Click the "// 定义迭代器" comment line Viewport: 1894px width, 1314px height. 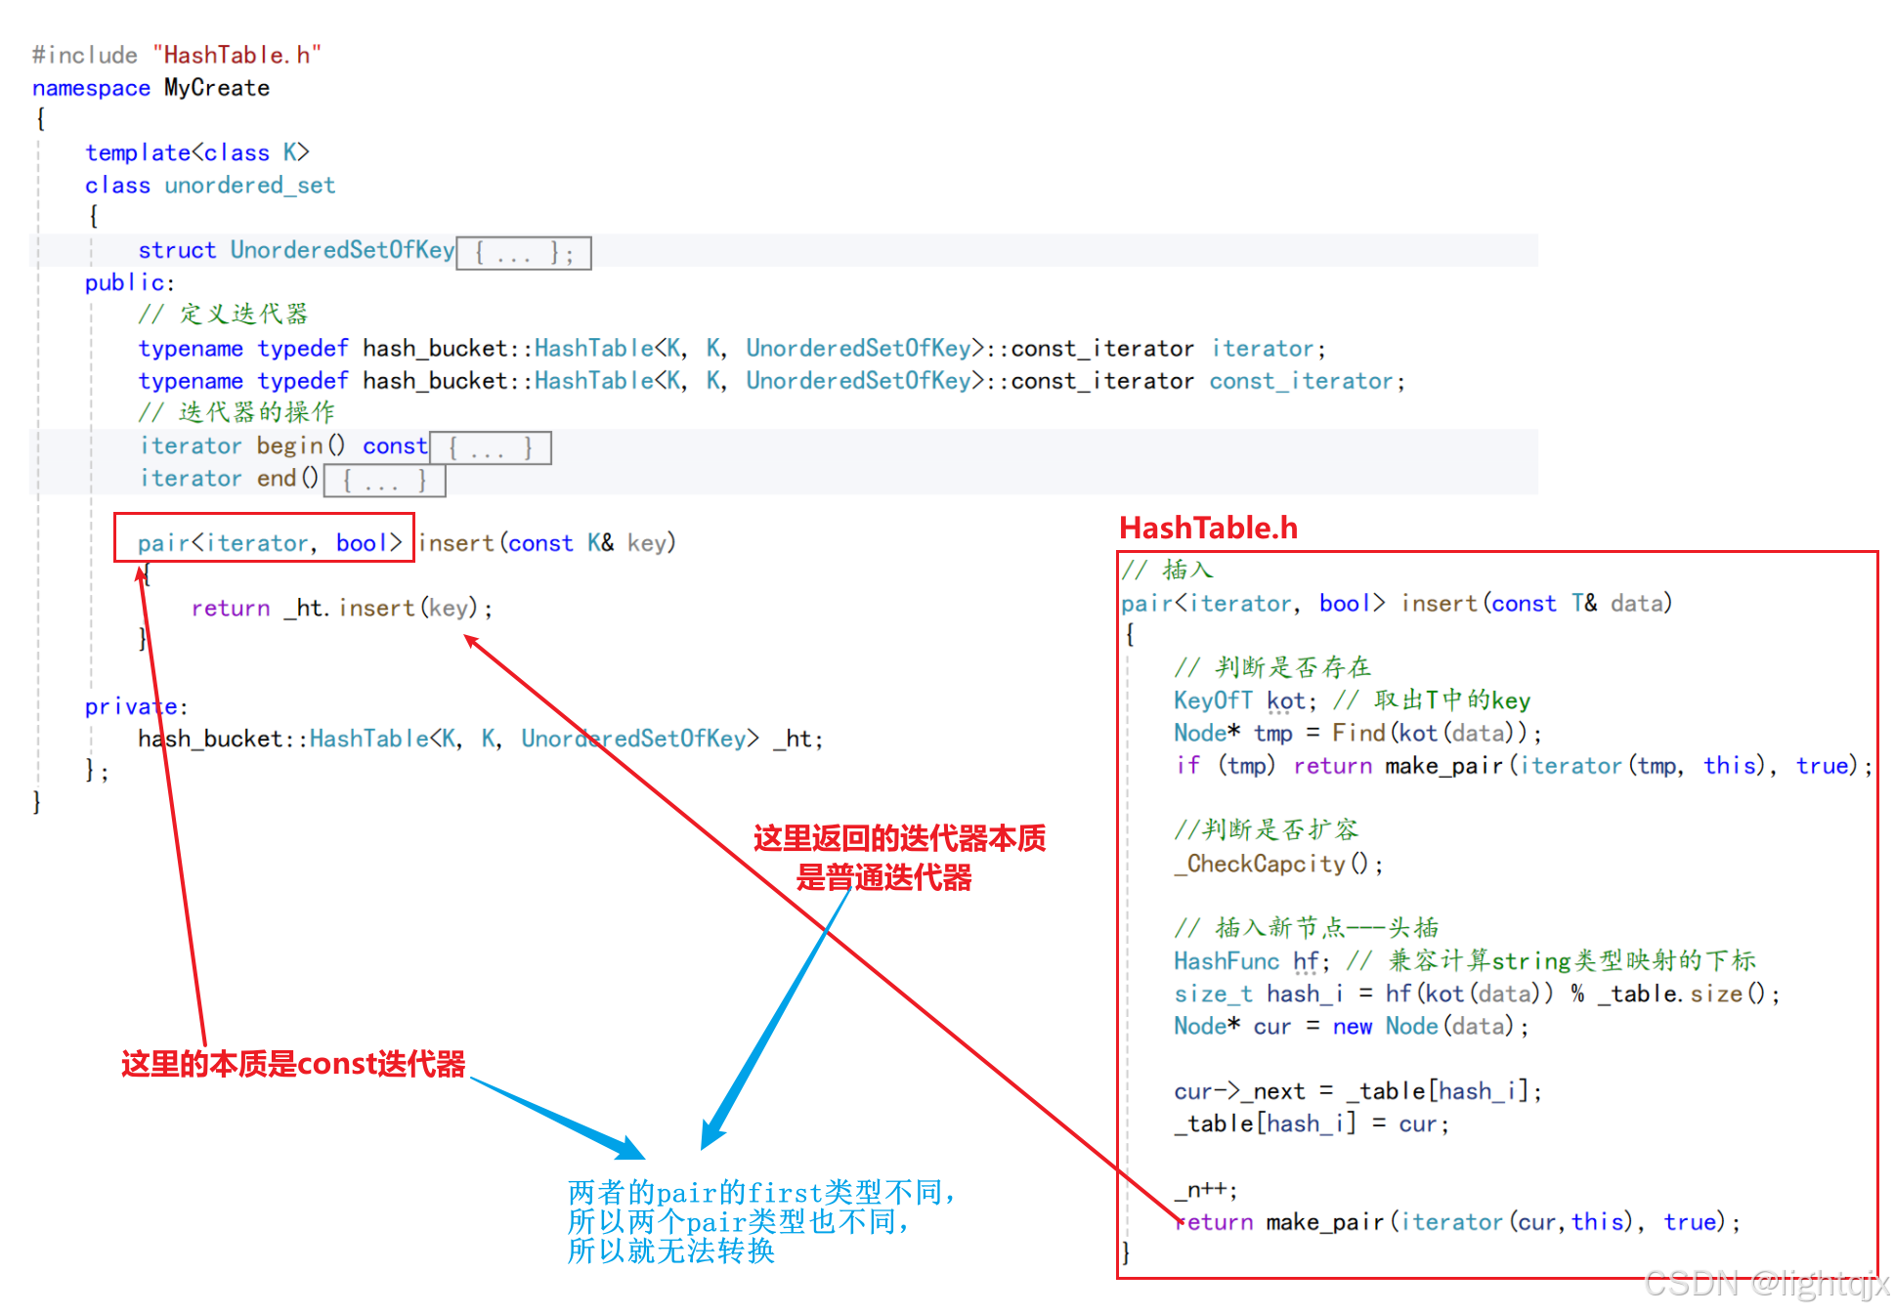[x=223, y=314]
